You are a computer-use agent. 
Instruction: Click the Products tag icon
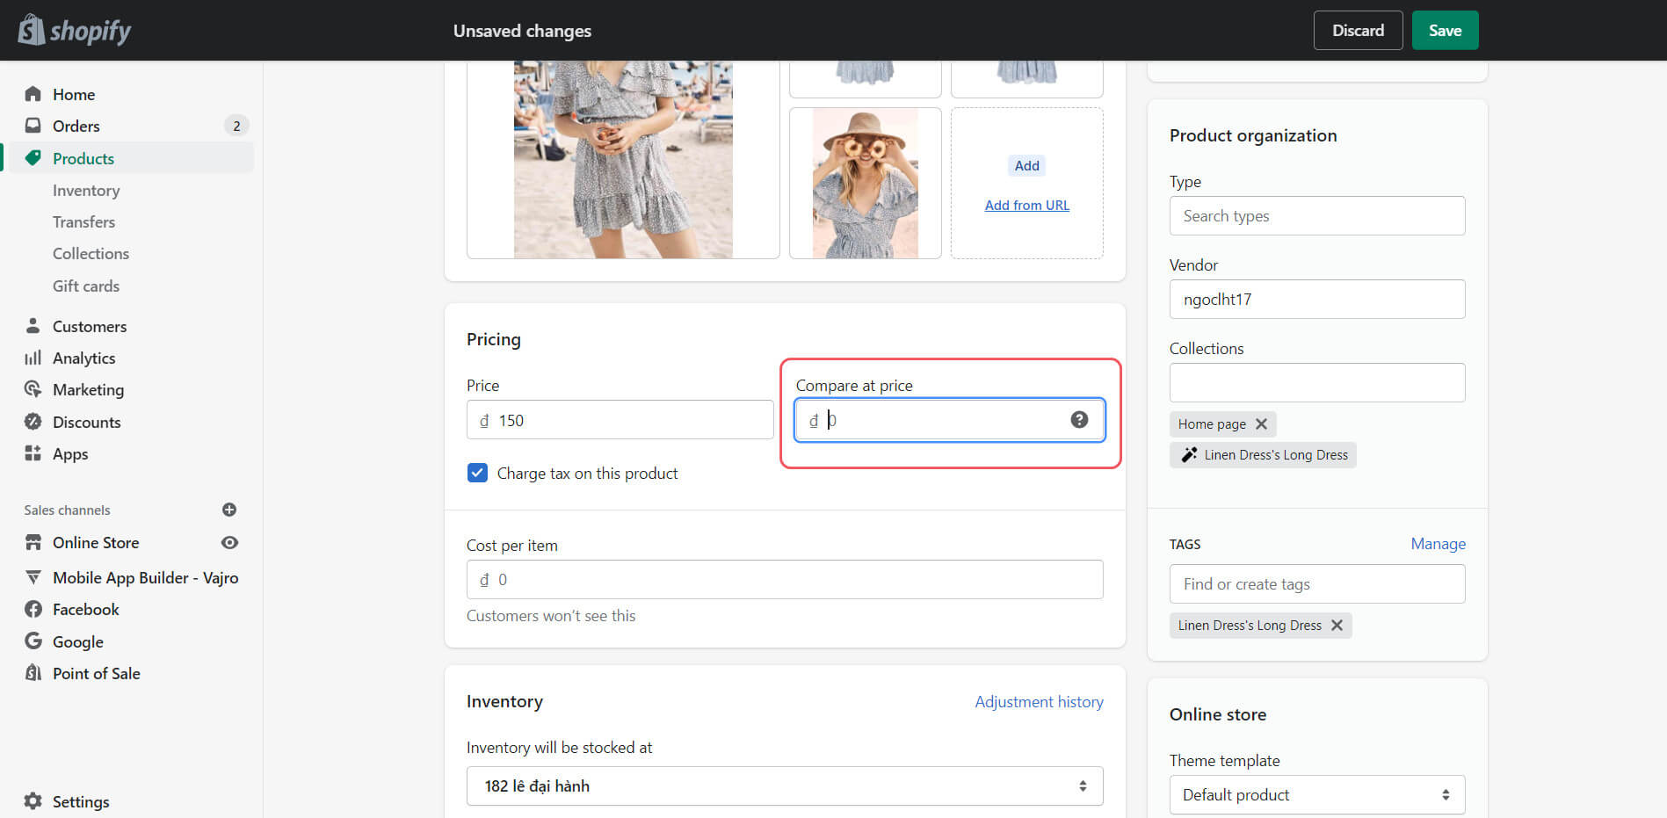(x=33, y=158)
